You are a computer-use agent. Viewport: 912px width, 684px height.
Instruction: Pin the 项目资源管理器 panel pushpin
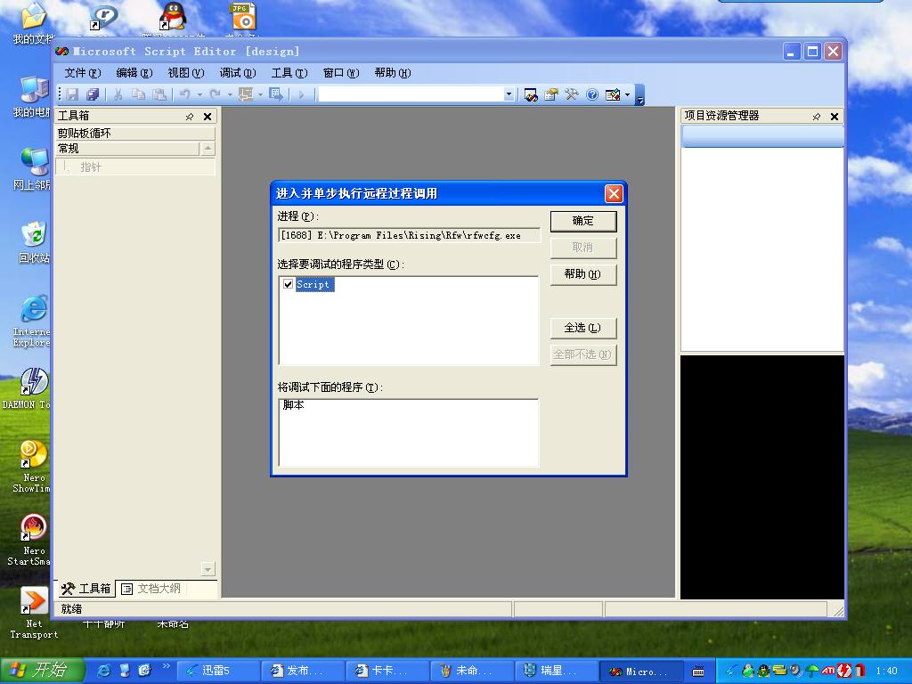pyautogui.click(x=817, y=117)
